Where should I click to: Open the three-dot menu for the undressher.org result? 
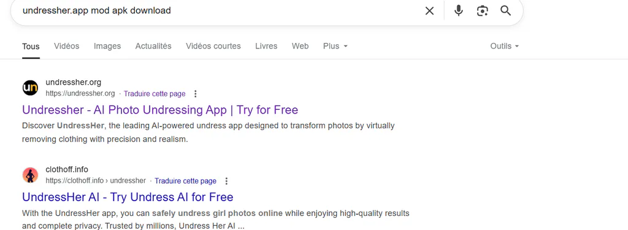pyautogui.click(x=196, y=94)
